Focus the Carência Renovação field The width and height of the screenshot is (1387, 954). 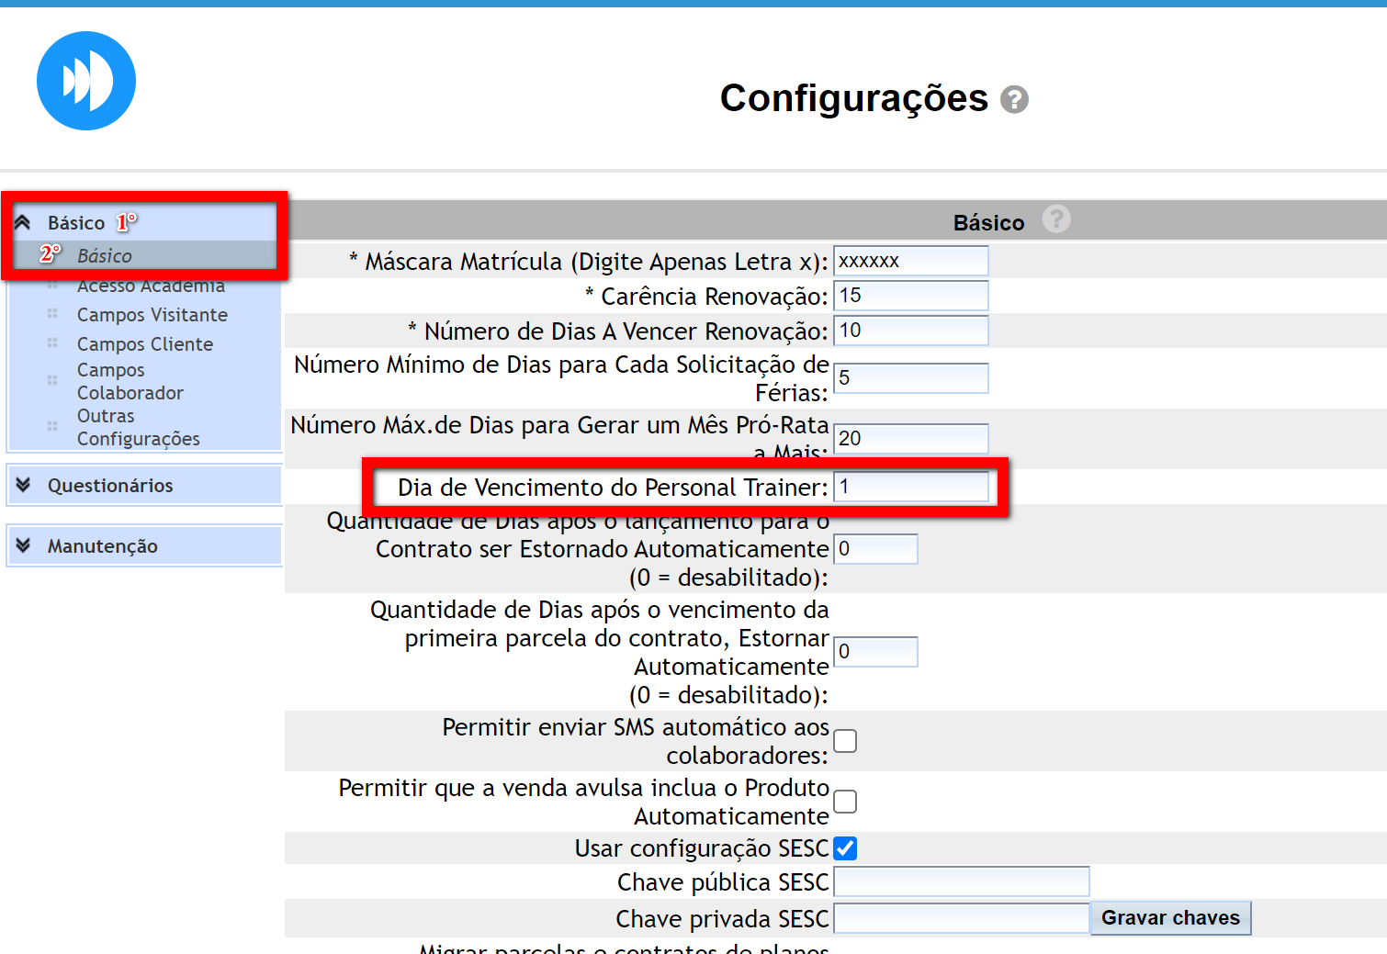click(x=910, y=296)
